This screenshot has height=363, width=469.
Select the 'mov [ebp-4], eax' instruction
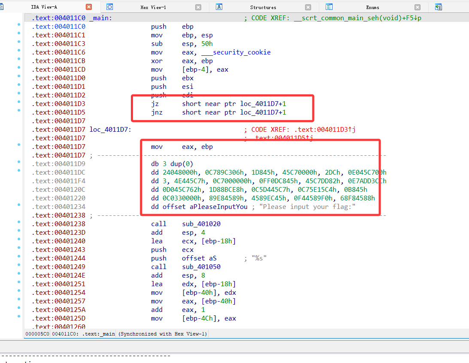(190, 70)
